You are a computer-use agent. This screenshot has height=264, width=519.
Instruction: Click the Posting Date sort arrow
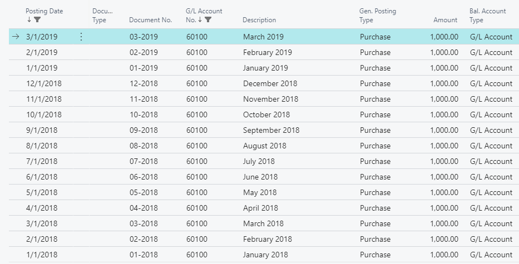pos(29,20)
